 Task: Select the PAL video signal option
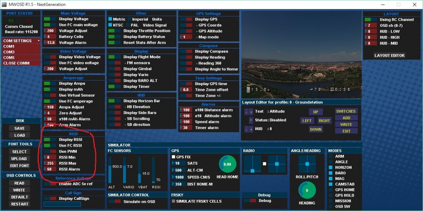[x=128, y=25]
